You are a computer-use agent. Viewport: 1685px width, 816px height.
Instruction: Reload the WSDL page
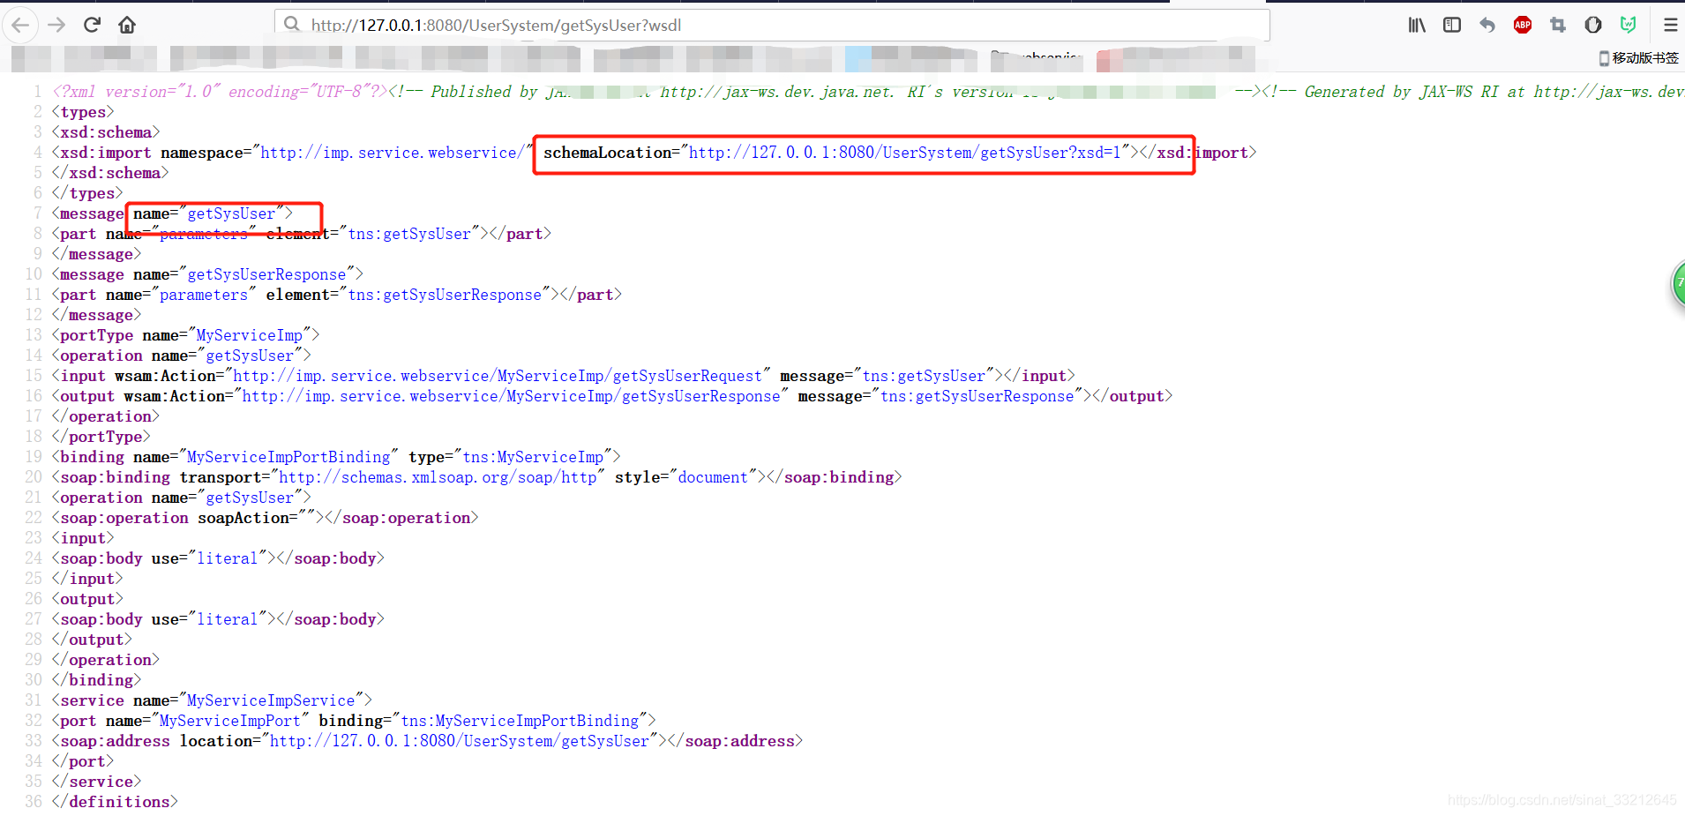coord(92,25)
